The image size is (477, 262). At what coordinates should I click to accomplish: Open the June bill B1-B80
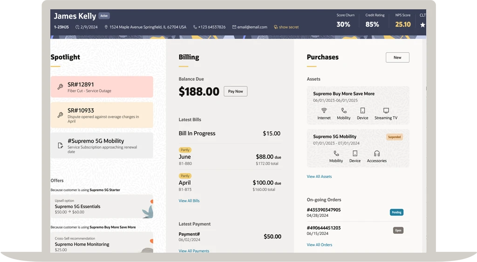230,160
